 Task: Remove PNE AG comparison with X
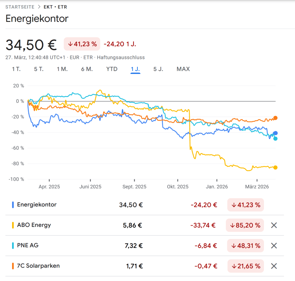274,246
